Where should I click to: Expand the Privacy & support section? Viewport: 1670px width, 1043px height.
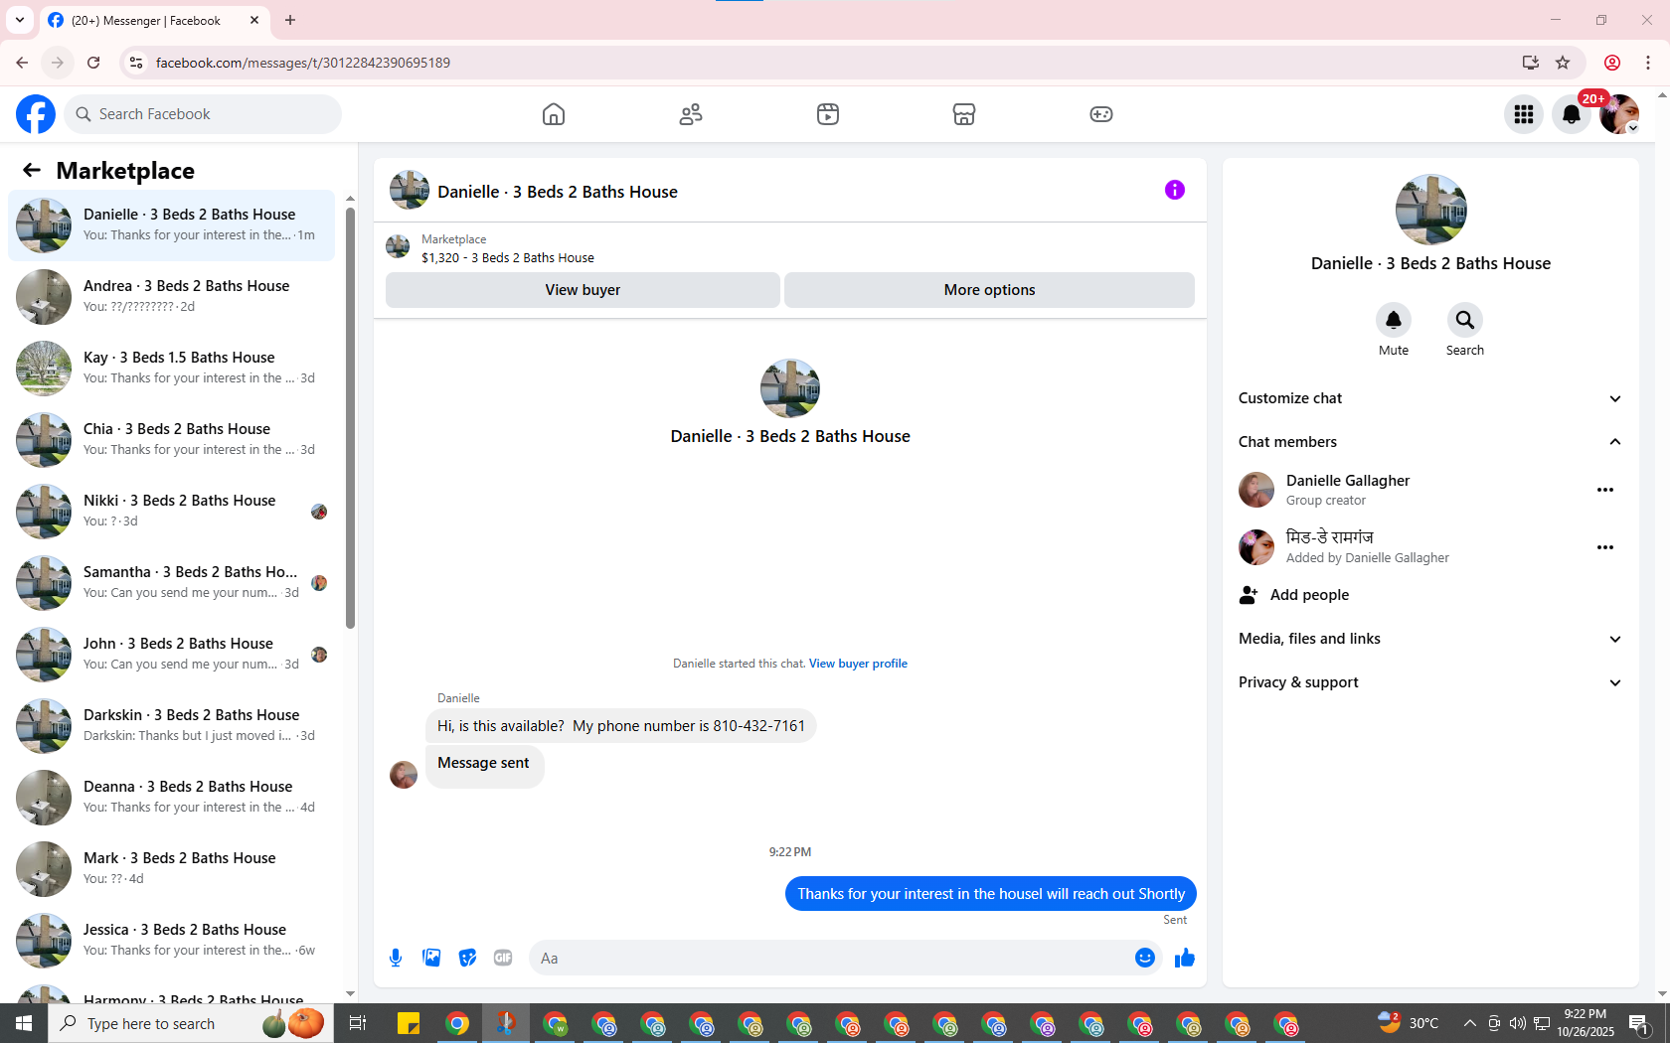click(1430, 682)
